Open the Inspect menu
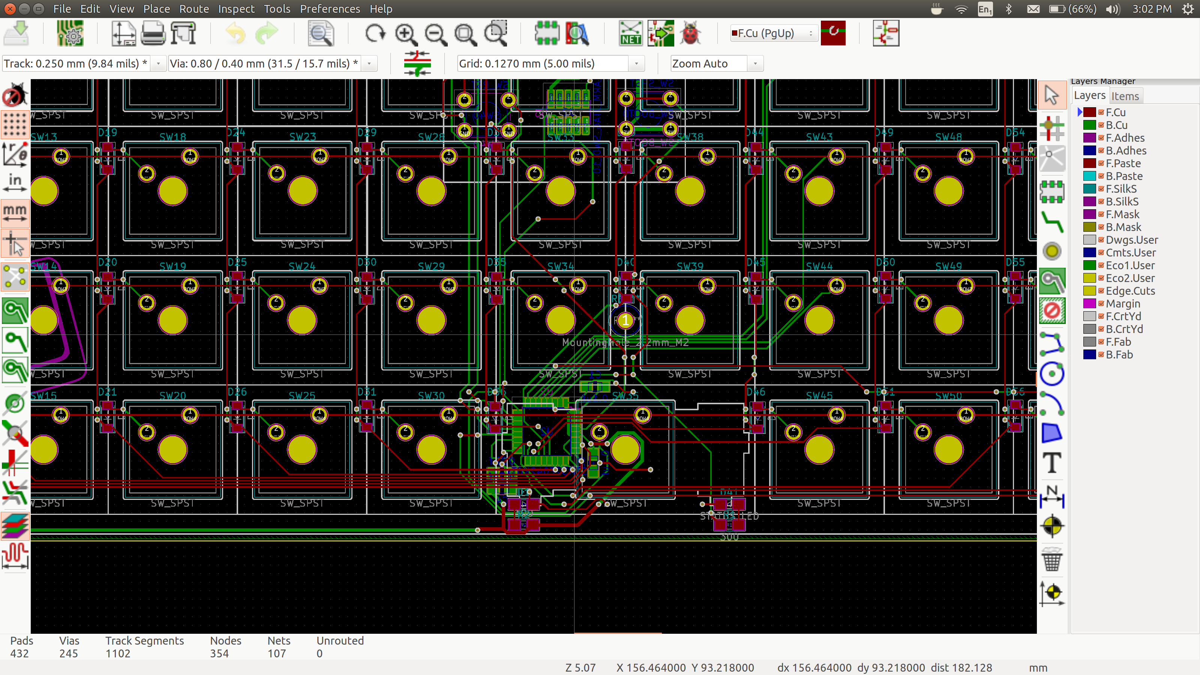This screenshot has height=675, width=1200. click(x=236, y=9)
